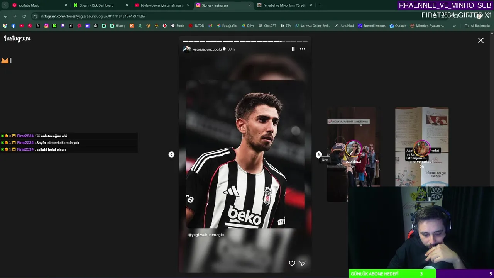Pause the Instagram story playback
The width and height of the screenshot is (494, 278).
[x=293, y=49]
